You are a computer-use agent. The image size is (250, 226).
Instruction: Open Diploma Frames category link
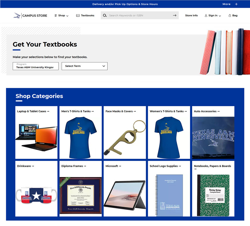click(x=74, y=166)
